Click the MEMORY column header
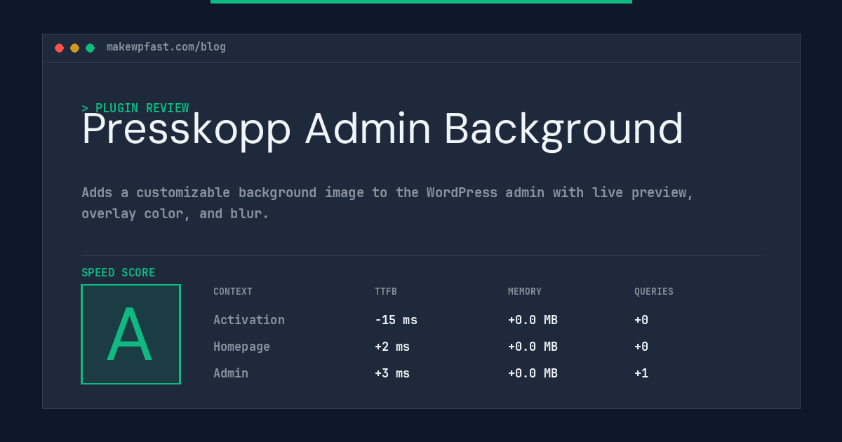Image resolution: width=842 pixels, height=442 pixels. click(x=525, y=291)
